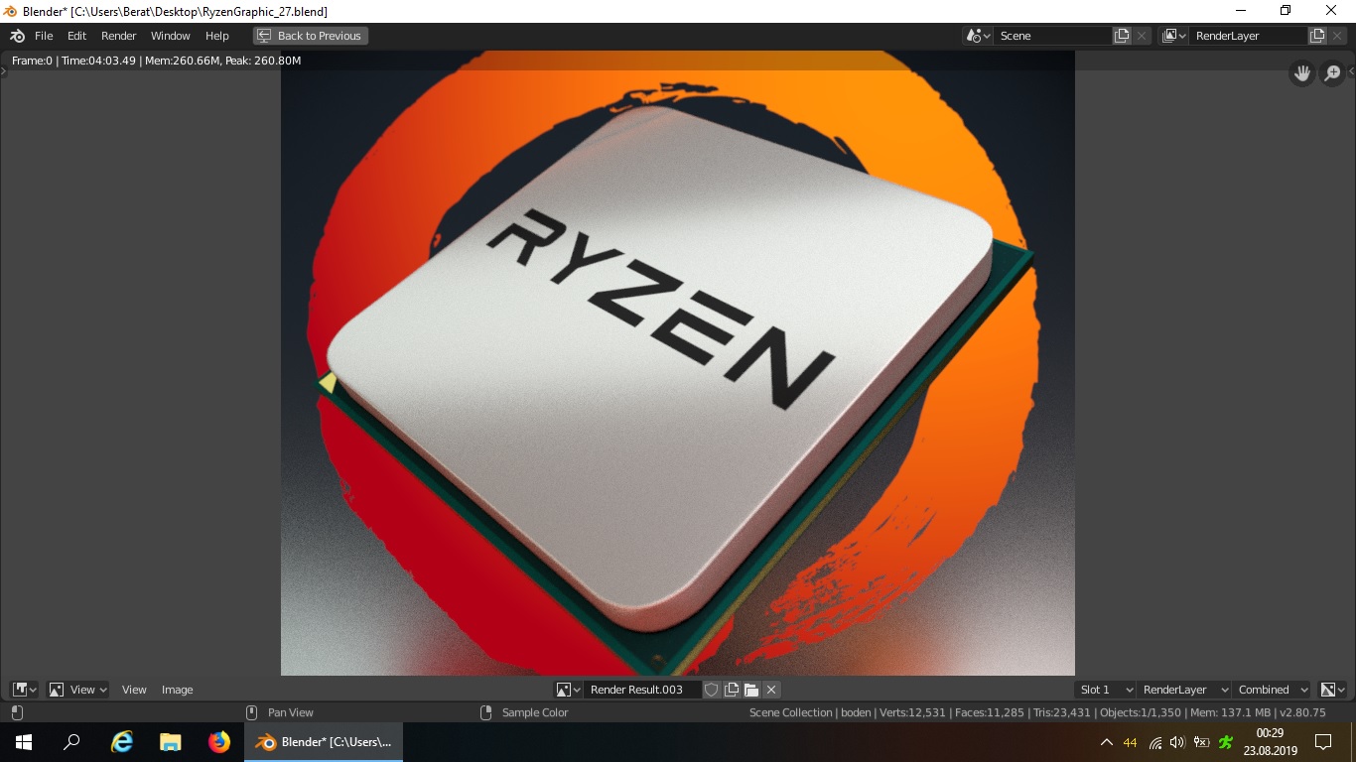The width and height of the screenshot is (1356, 762).
Task: Show hidden tray icons chevron
Action: coord(1107,742)
